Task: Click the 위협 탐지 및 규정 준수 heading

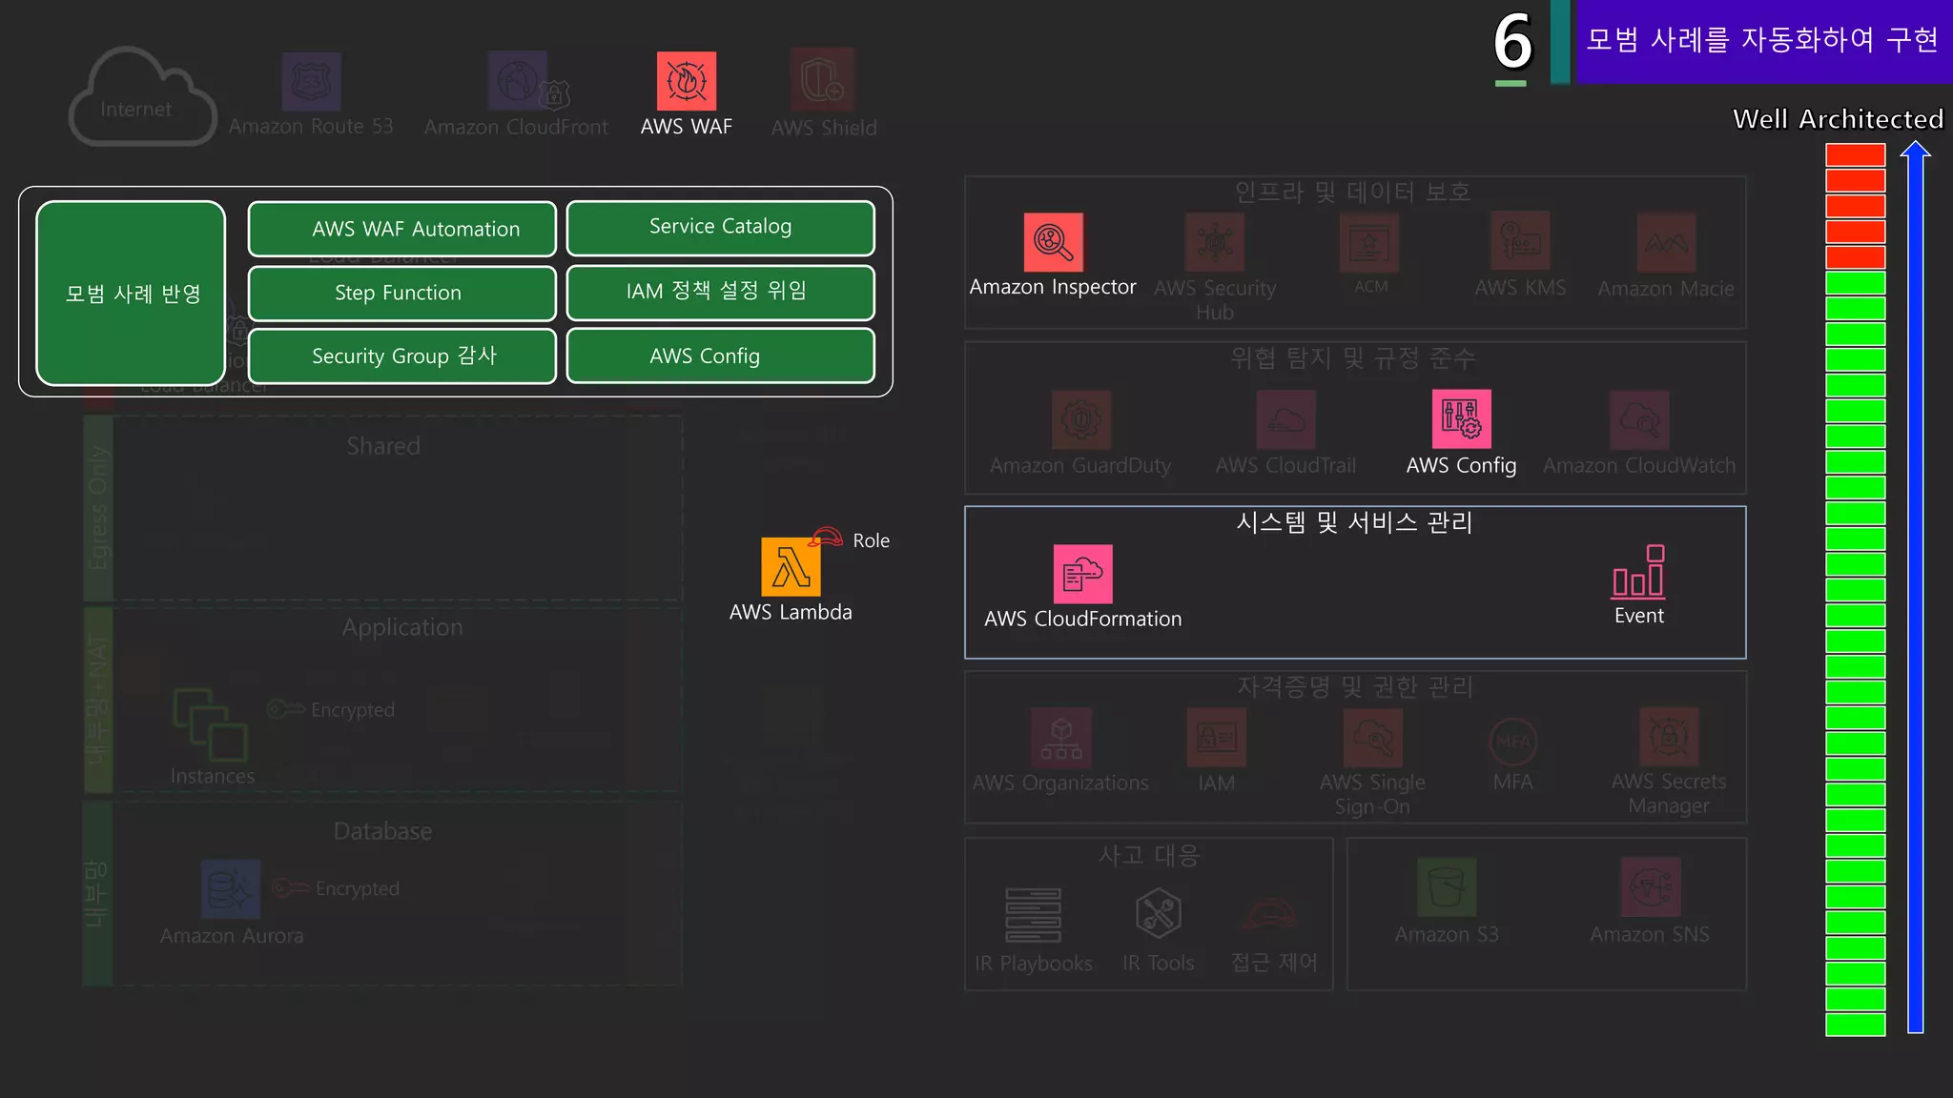Action: pos(1353,358)
